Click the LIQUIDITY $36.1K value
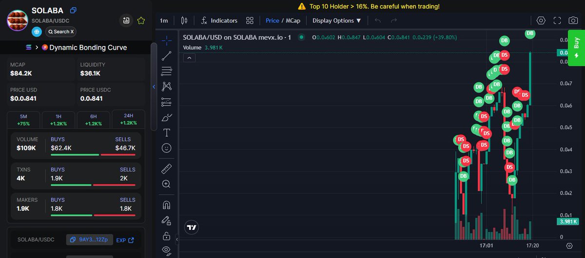The image size is (585, 258). click(x=91, y=74)
